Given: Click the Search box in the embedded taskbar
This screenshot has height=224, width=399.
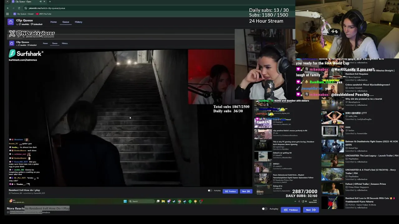Looking at the screenshot, I should (142, 201).
